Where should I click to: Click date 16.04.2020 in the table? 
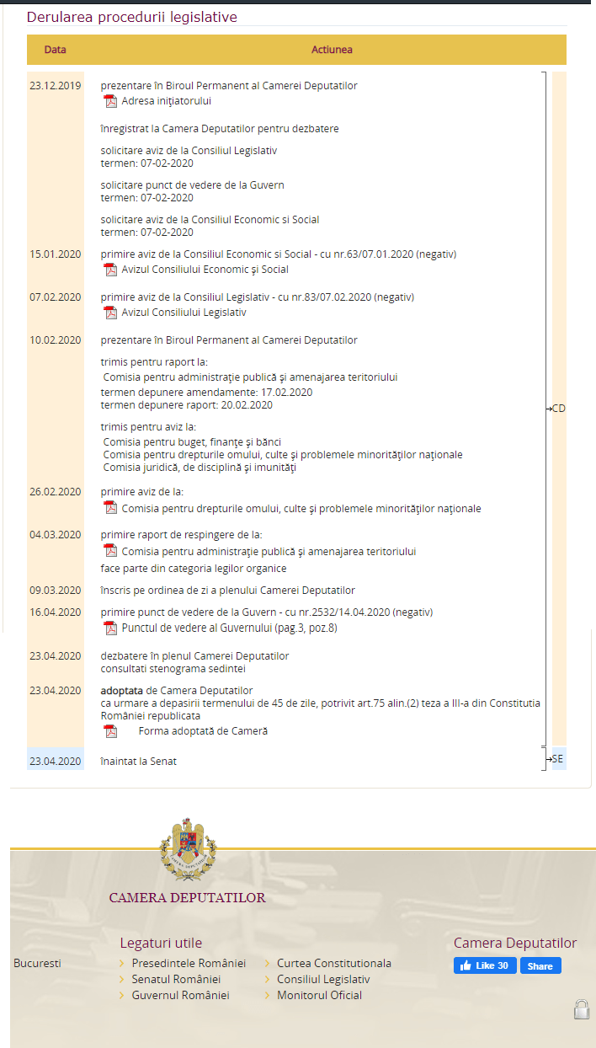56,612
